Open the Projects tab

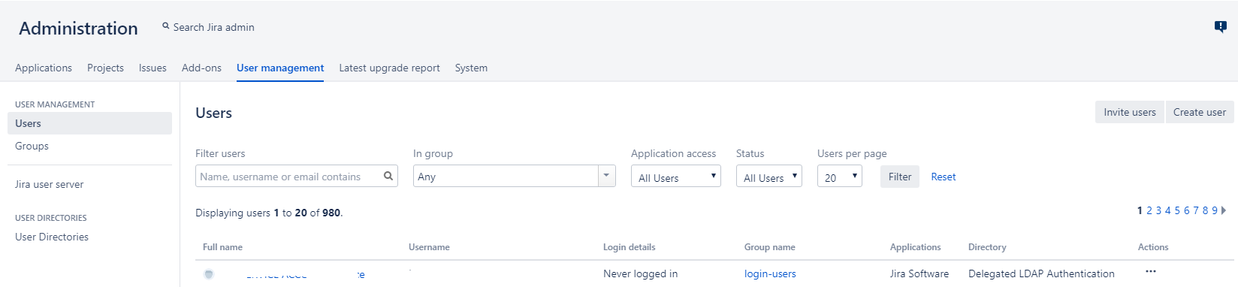105,68
